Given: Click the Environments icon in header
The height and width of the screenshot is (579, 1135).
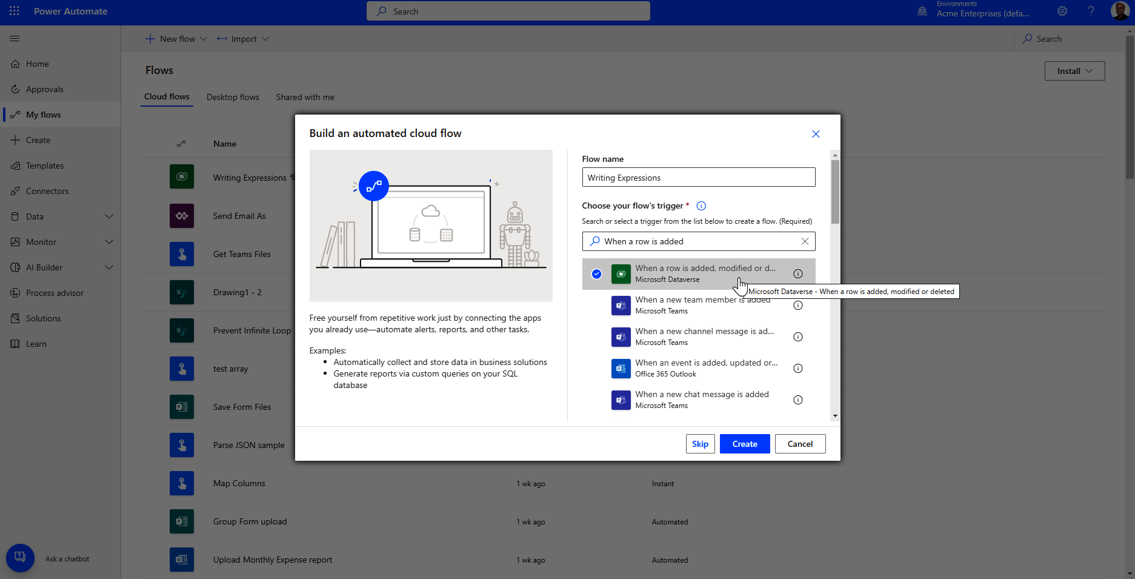Looking at the screenshot, I should [922, 11].
